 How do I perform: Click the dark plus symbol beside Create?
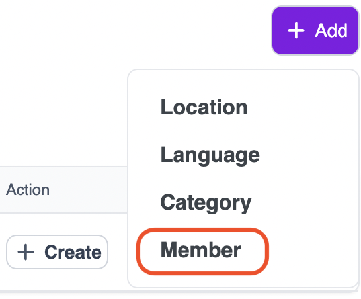coord(26,252)
